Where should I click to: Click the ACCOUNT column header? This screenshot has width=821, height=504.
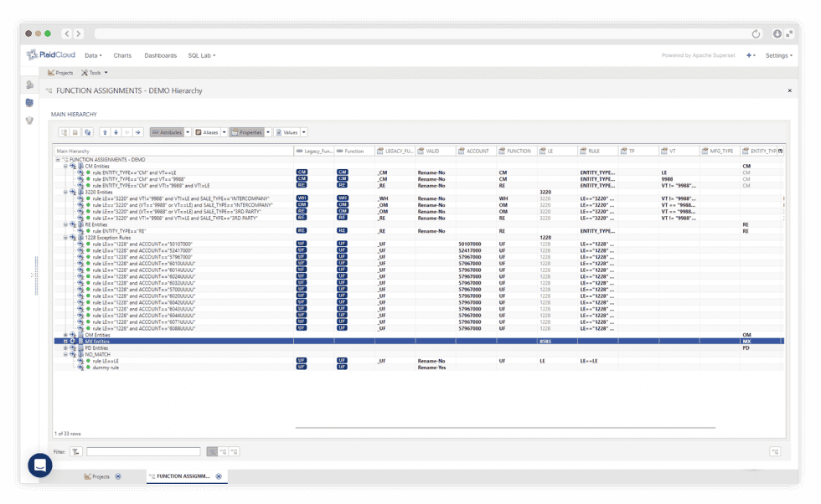click(x=476, y=151)
